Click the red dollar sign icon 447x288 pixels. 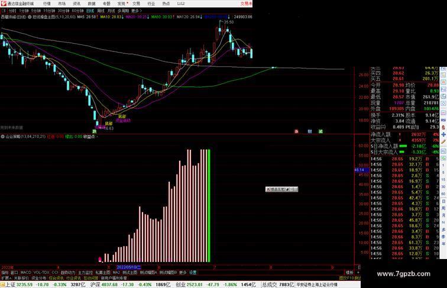pyautogui.click(x=443, y=128)
